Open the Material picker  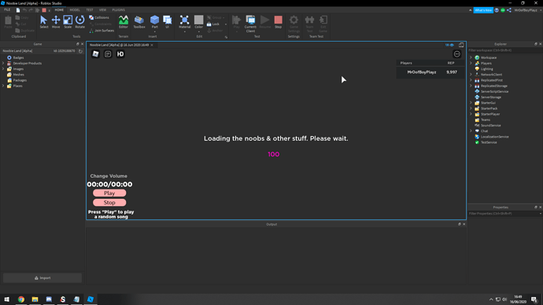(x=185, y=22)
